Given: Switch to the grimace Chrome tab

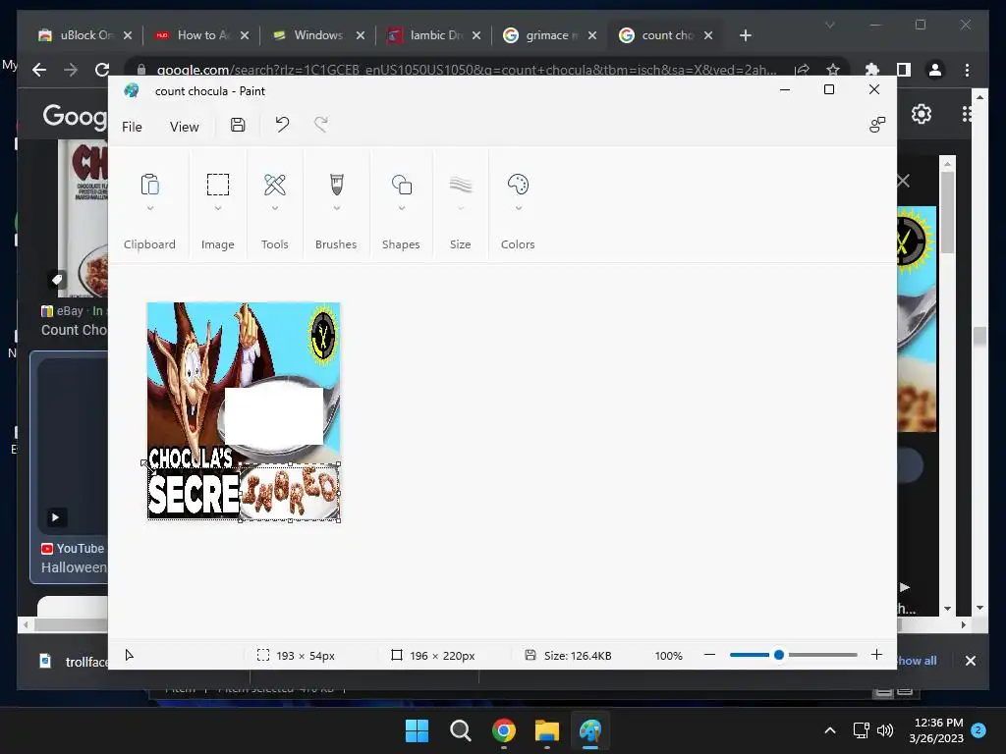Looking at the screenshot, I should pyautogui.click(x=550, y=35).
